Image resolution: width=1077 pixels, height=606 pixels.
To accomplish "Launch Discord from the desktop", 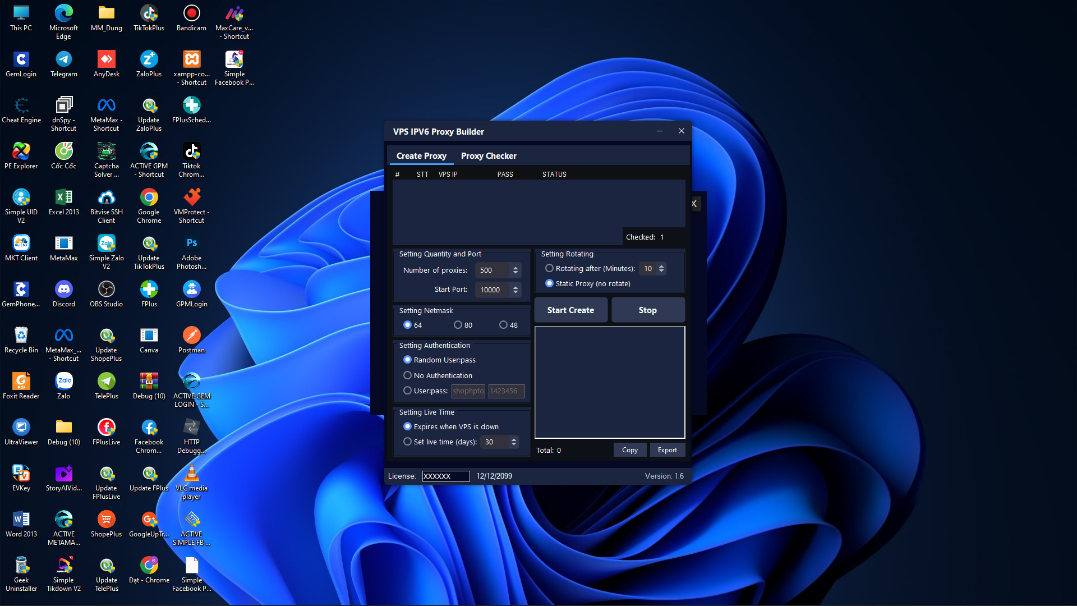I will click(x=63, y=294).
